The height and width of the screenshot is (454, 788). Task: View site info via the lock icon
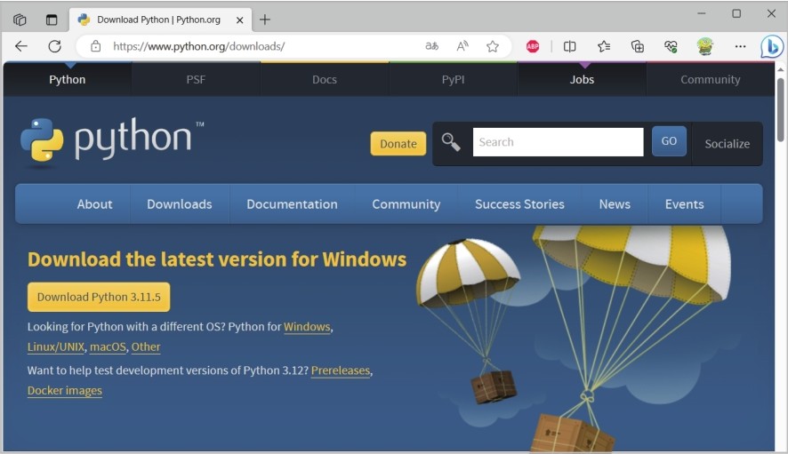tap(95, 47)
